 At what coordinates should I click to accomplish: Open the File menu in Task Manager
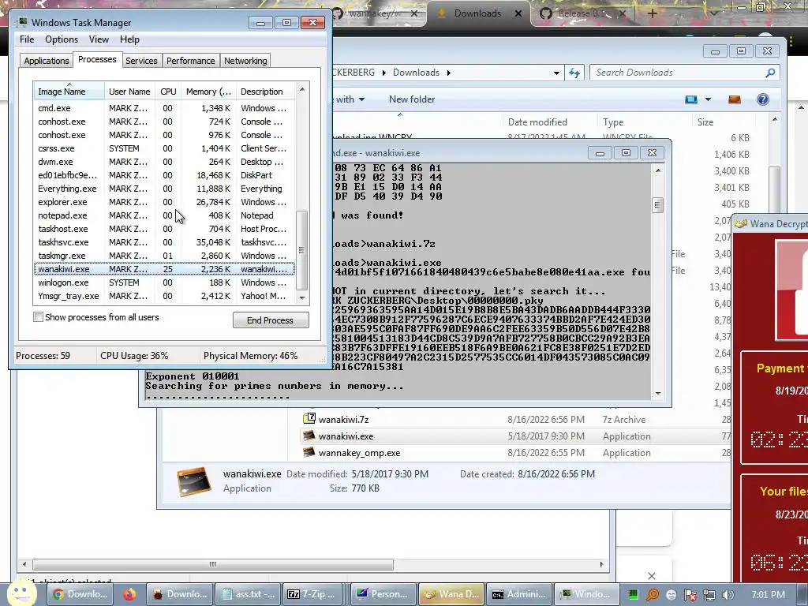coord(27,39)
